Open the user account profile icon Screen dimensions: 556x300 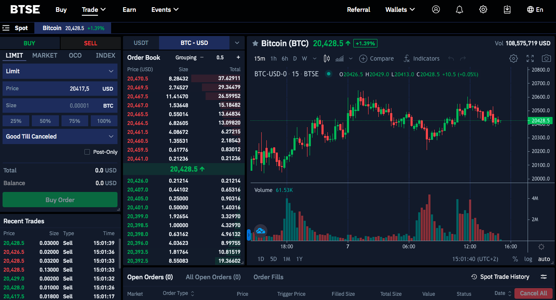tap(436, 9)
